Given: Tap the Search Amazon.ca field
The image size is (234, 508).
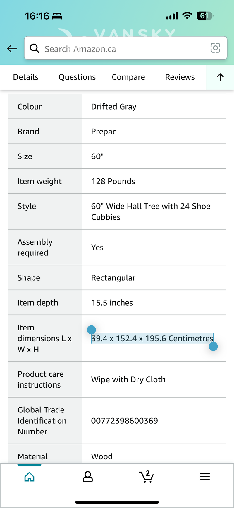Looking at the screenshot, I should [123, 49].
